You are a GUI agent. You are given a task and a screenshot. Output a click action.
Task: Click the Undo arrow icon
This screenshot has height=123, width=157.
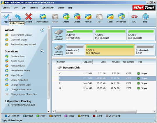click(x=17, y=17)
